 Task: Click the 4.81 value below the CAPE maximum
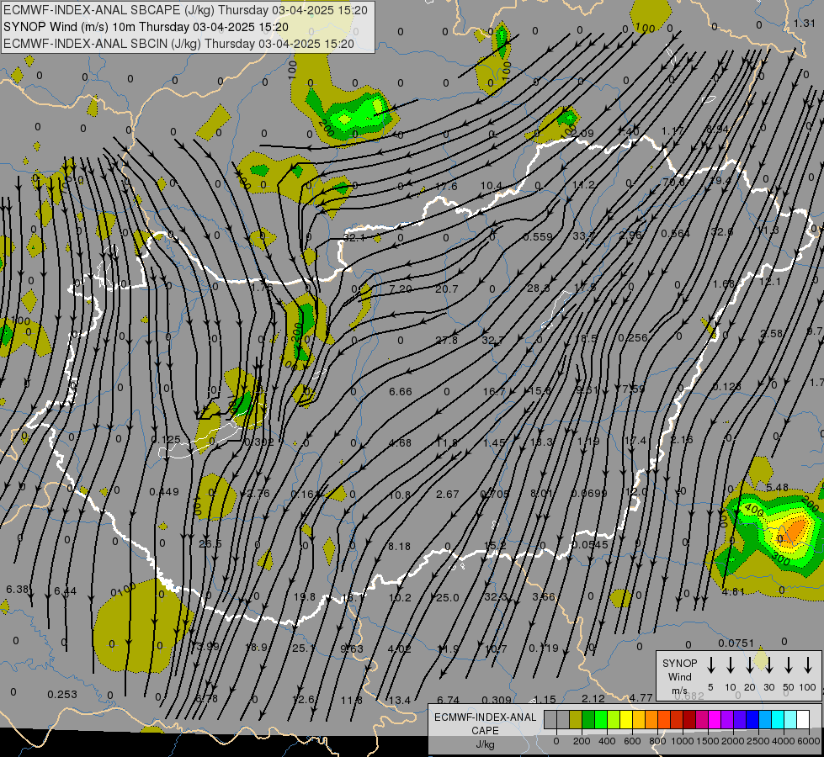pos(733,592)
